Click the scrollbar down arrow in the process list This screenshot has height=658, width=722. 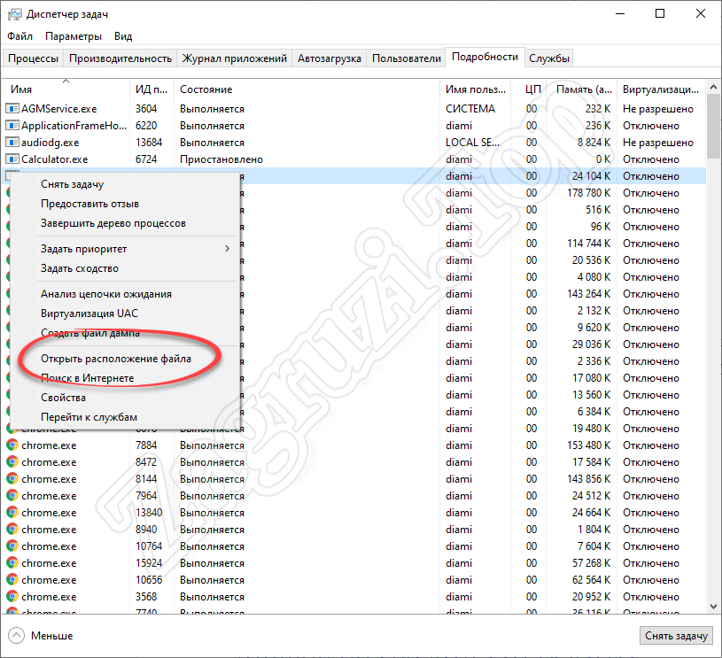click(x=713, y=606)
